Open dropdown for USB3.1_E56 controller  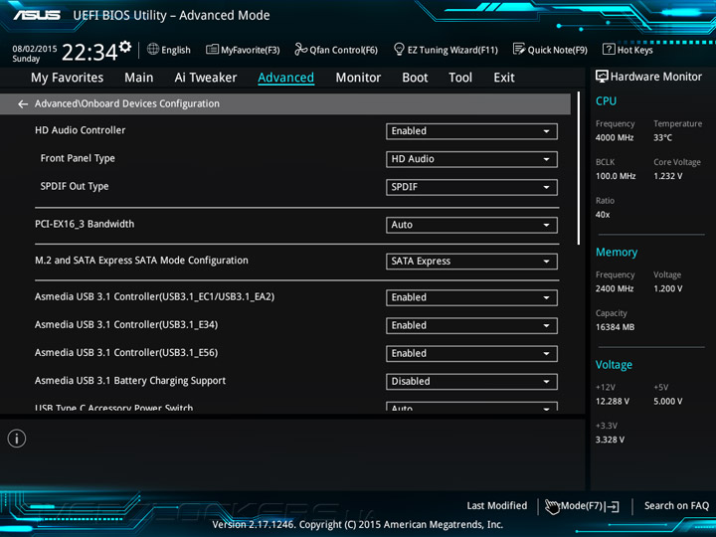point(471,353)
